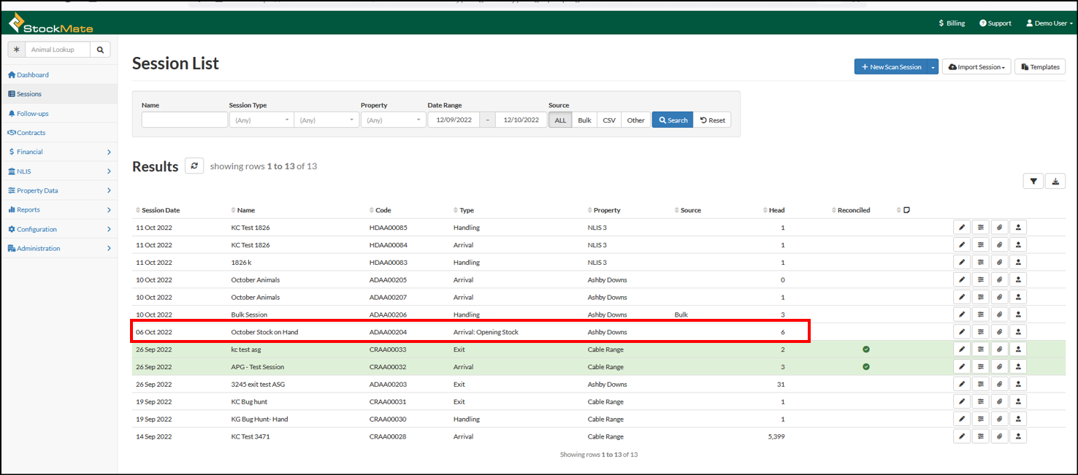Image resolution: width=1078 pixels, height=475 pixels.
Task: Edit the October Stock on Hand session
Action: coord(961,331)
